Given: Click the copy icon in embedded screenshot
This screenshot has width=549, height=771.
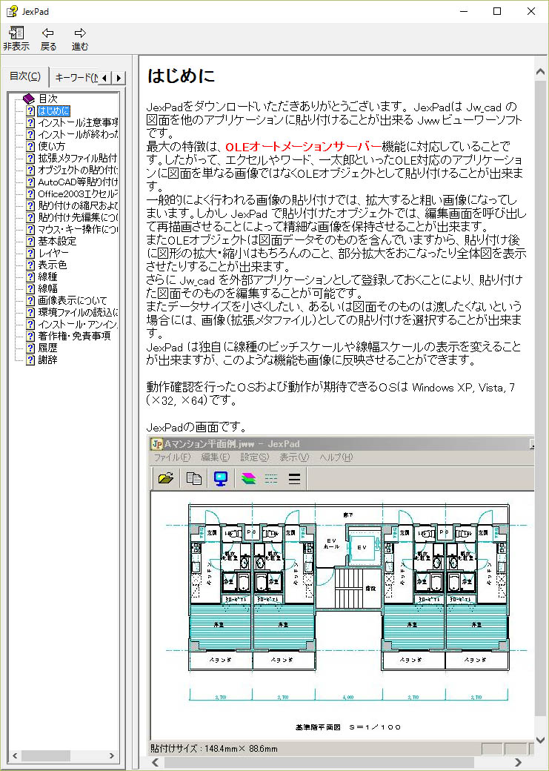Looking at the screenshot, I should click(193, 478).
